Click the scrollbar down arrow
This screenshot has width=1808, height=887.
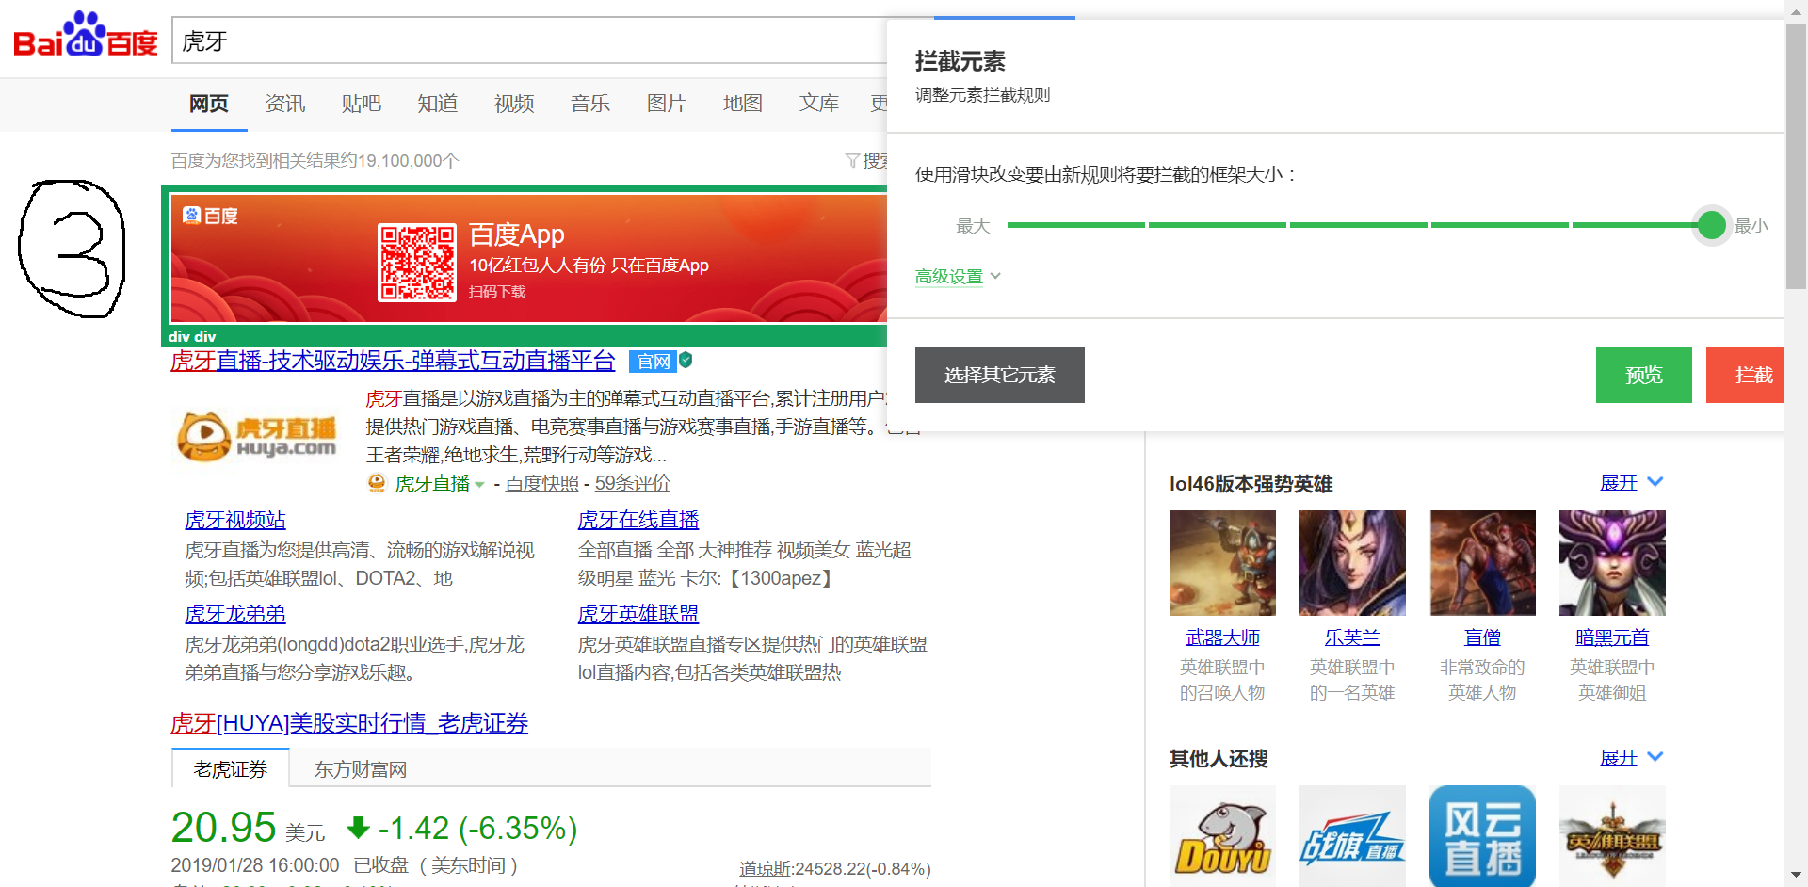pyautogui.click(x=1797, y=877)
